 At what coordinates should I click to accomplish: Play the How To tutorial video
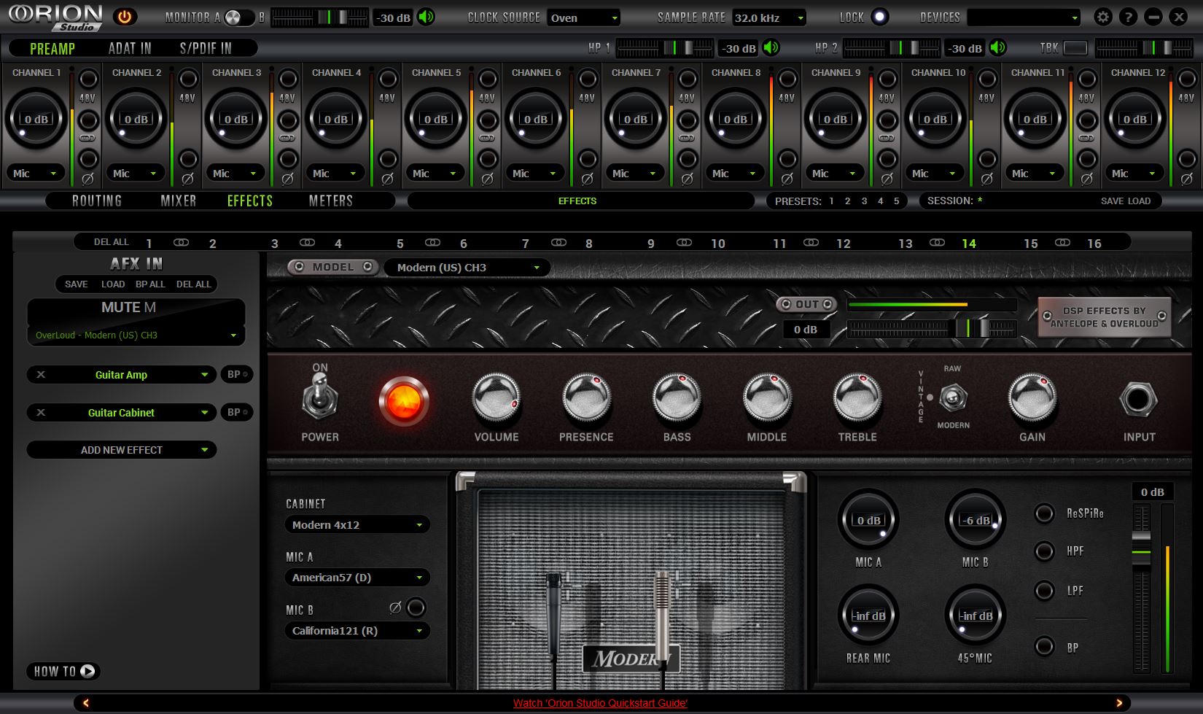coord(63,671)
